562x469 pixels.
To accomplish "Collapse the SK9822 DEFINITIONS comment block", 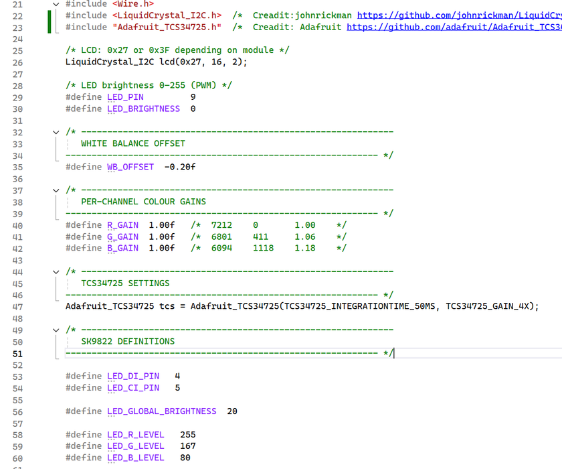I will point(56,330).
